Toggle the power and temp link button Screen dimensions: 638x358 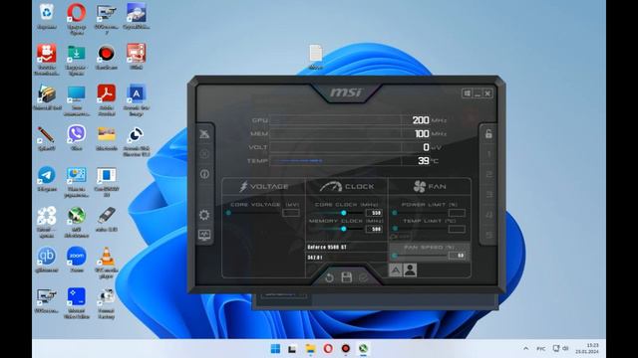click(x=401, y=237)
